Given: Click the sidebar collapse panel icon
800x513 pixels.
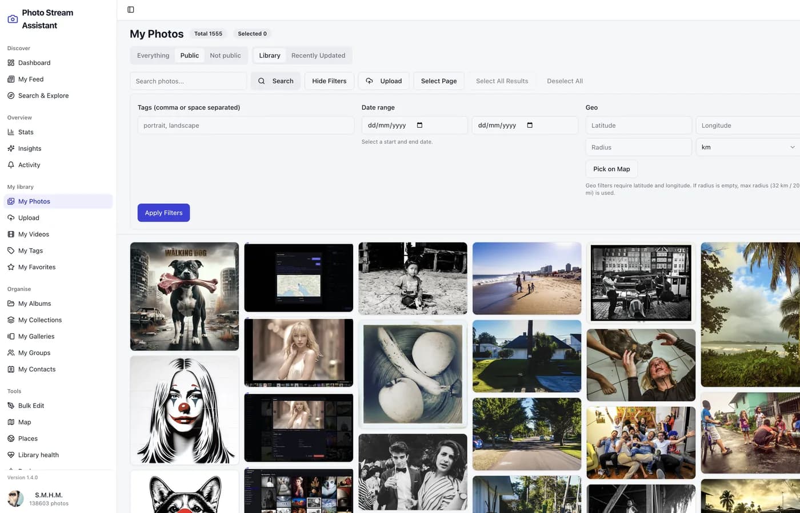Looking at the screenshot, I should click(131, 10).
